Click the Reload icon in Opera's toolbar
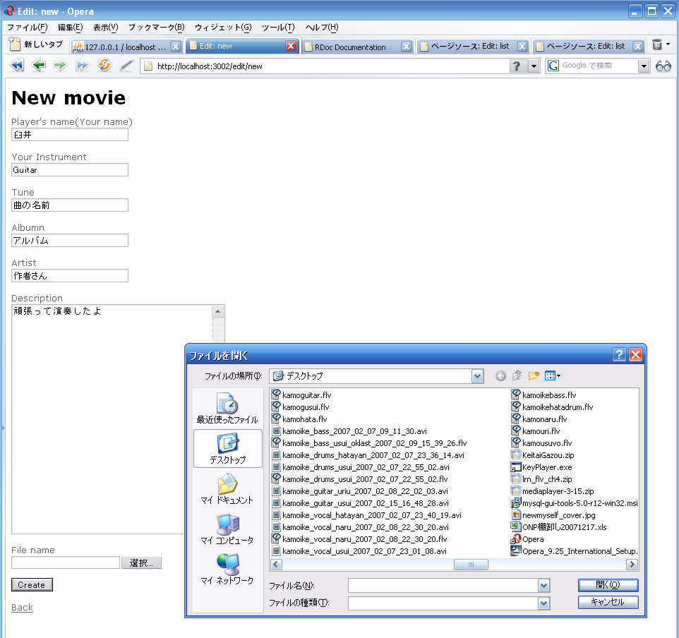Image resolution: width=679 pixels, height=638 pixels. click(104, 66)
